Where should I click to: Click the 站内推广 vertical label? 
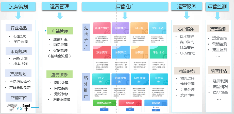coord(86,37)
